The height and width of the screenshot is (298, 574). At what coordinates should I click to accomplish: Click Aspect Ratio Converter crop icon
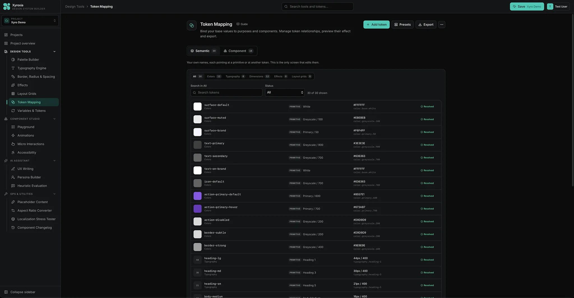13,211
